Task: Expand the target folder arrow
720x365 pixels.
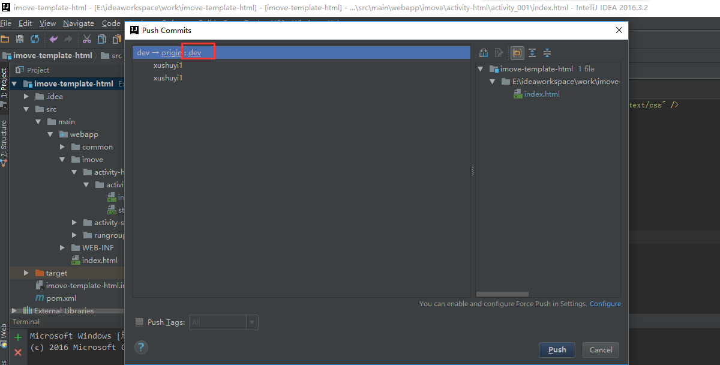Action: (26, 273)
